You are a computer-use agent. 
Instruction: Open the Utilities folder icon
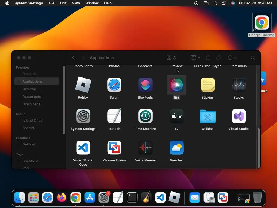point(207,116)
